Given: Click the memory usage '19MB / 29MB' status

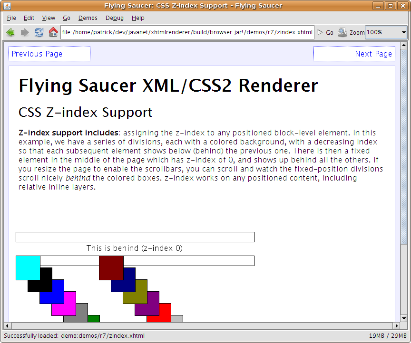Looking at the screenshot, I should 388,336.
